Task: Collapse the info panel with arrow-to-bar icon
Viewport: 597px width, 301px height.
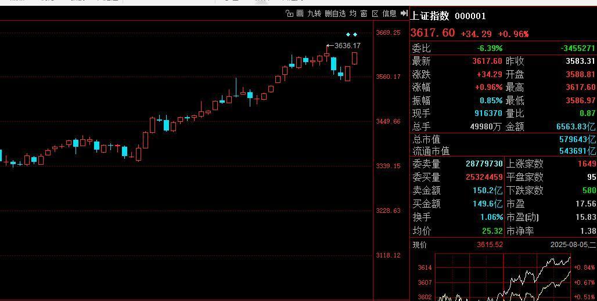Action: pos(404,13)
